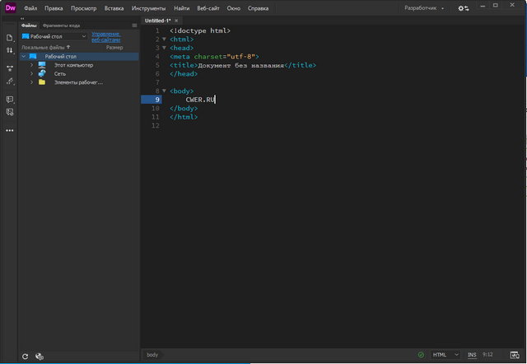The height and width of the screenshot is (364, 527).
Task: Collapse the html tag code fold arrow
Action: [x=163, y=39]
